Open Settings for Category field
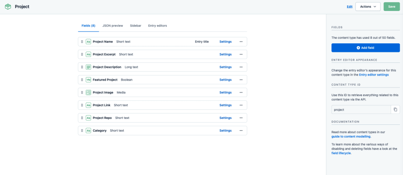Screen dimensions: 403x175 [x=225, y=131]
